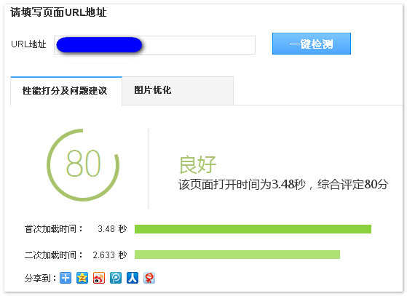The height and width of the screenshot is (296, 407).
Task: Click the green 良好 rating text
Action: point(198,164)
